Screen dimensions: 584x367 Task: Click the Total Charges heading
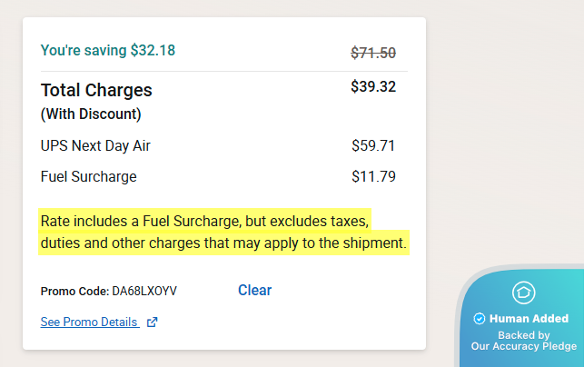tap(96, 90)
